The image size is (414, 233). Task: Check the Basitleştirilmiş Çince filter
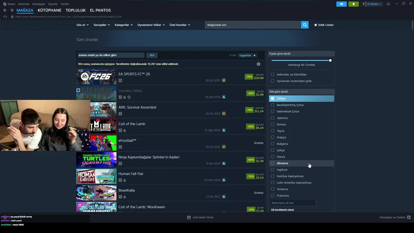pos(273,105)
